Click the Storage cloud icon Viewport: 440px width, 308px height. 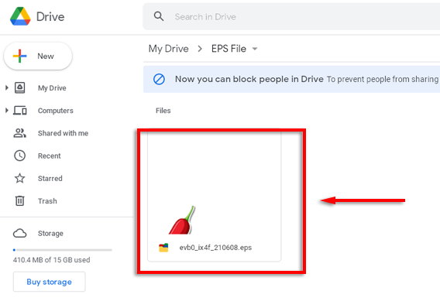(19, 233)
